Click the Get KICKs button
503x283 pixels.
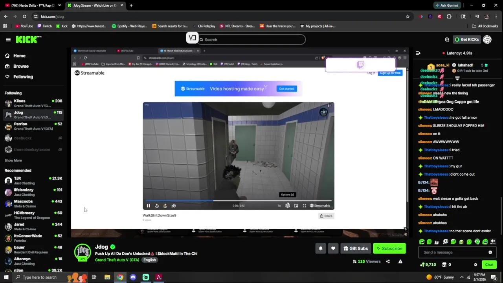(x=466, y=40)
